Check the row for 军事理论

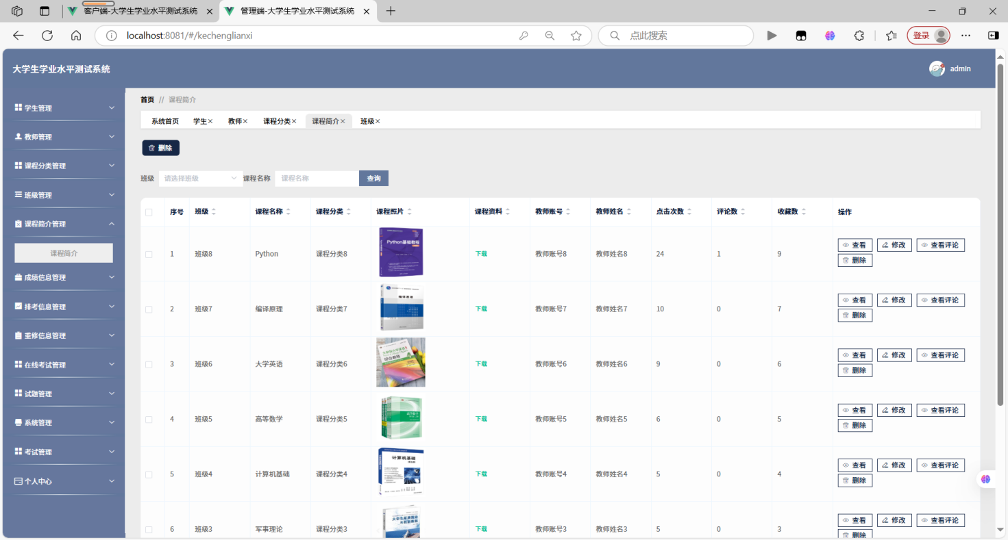pyautogui.click(x=149, y=529)
